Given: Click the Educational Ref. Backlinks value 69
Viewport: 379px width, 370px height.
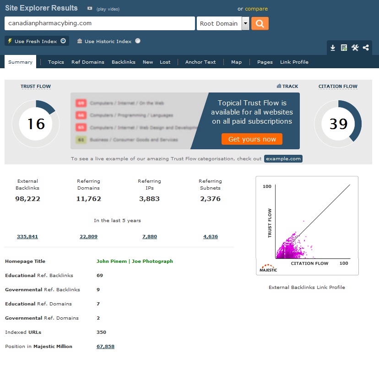Looking at the screenshot, I should [100, 275].
